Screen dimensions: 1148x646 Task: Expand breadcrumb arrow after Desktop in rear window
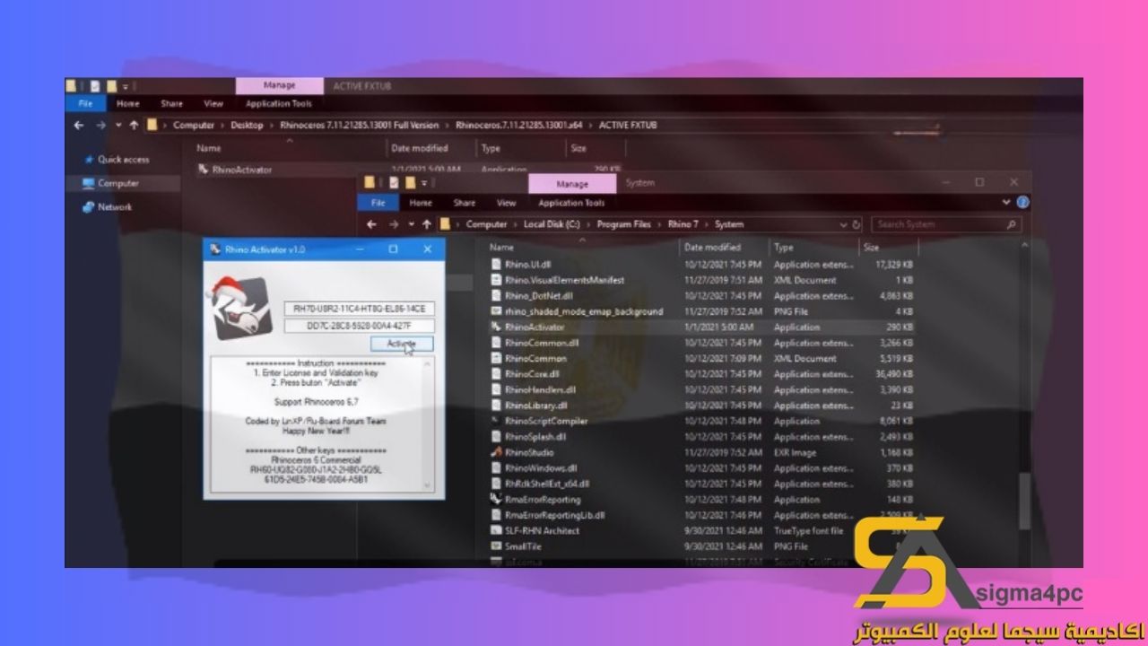tap(270, 126)
